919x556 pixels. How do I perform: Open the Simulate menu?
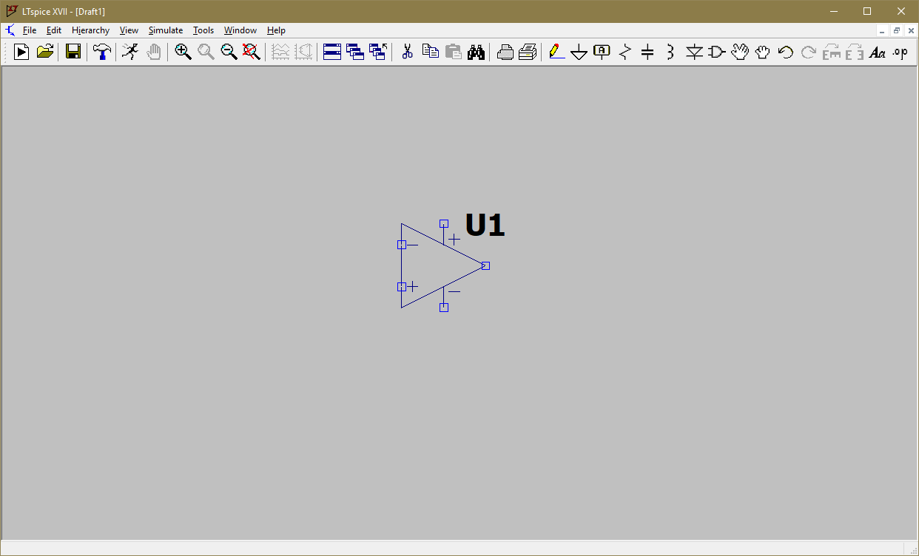click(x=166, y=30)
